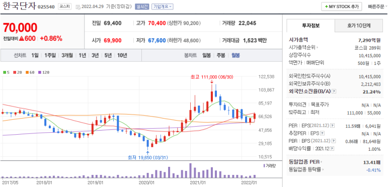
Task: Click purple 120-day moving average legend
Action: pos(44,72)
